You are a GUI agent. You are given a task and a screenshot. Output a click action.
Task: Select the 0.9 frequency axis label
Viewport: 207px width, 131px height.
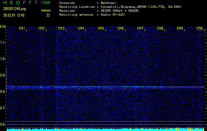click(x=2, y=75)
